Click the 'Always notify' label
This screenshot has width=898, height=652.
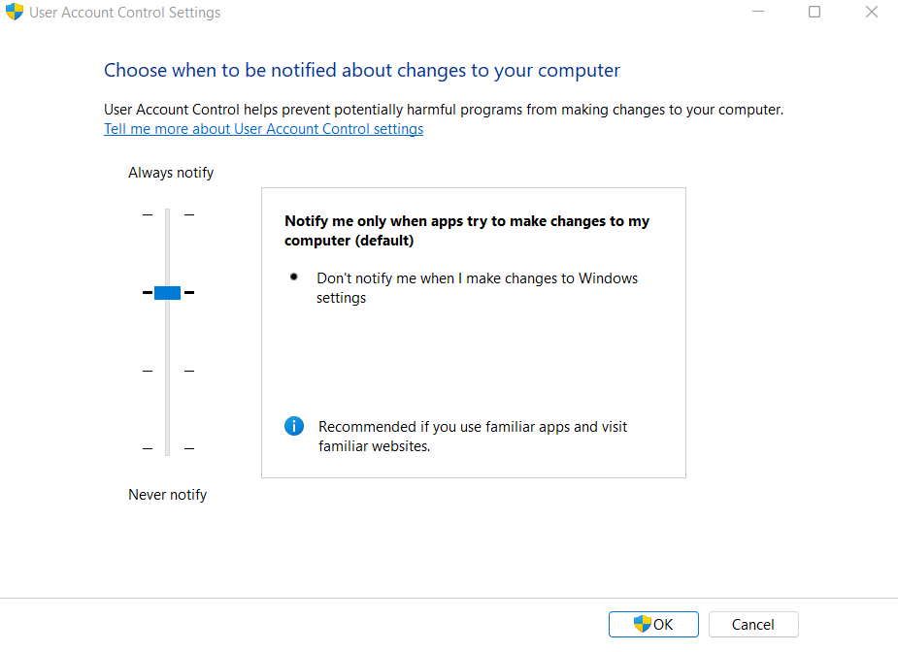171,173
